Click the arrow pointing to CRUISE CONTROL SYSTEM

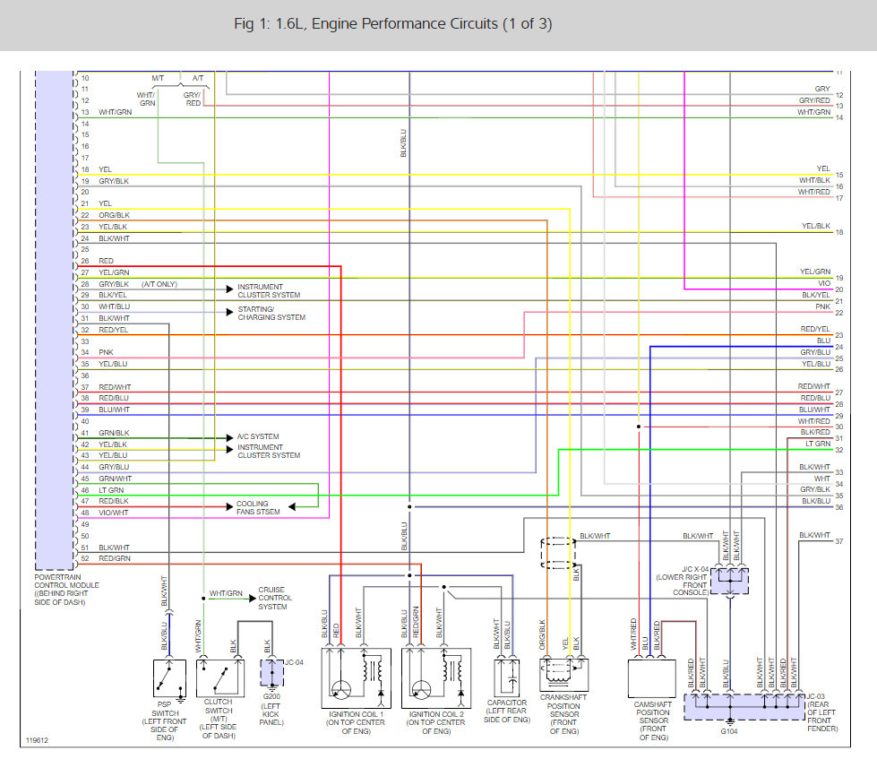[253, 599]
